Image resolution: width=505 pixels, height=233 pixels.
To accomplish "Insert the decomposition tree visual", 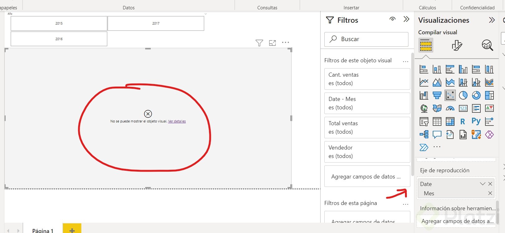I will [x=424, y=135].
